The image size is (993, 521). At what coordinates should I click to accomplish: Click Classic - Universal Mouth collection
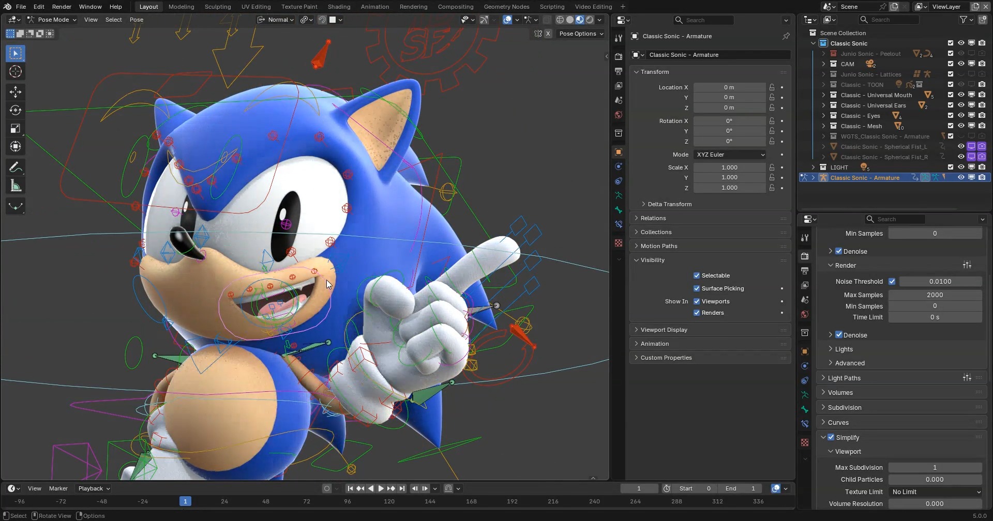[x=876, y=95]
